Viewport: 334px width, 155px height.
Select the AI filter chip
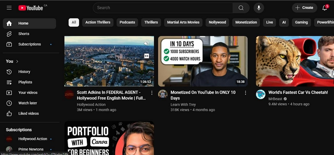(x=284, y=23)
